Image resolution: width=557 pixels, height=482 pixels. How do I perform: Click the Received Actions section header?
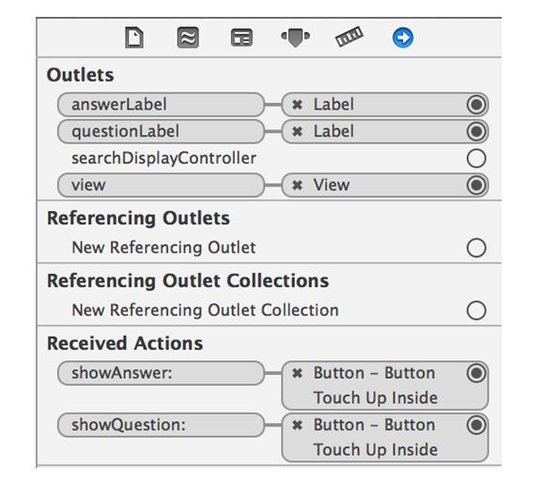125,343
